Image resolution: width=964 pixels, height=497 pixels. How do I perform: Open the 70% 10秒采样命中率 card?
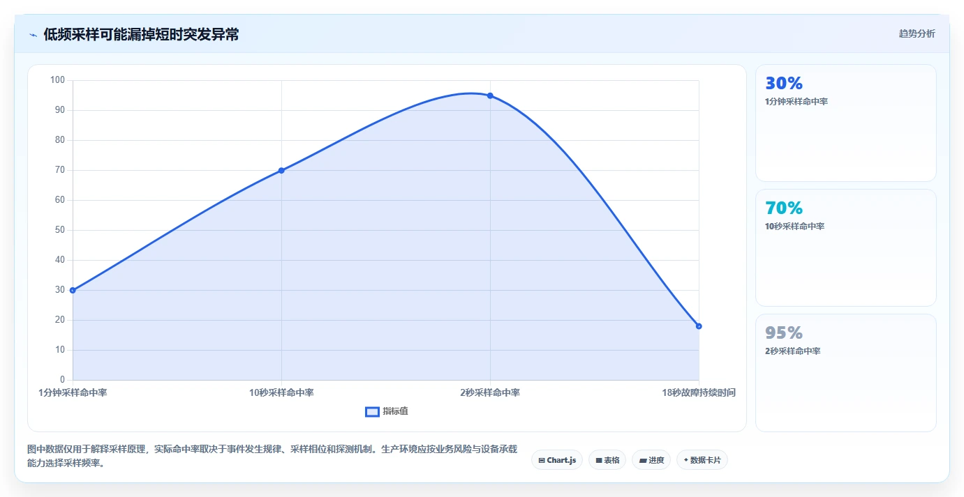(x=845, y=247)
